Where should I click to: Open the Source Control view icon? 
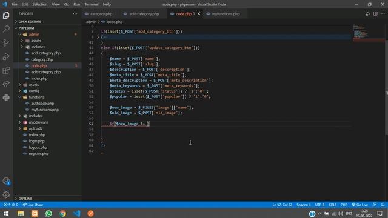pyautogui.click(x=6, y=43)
